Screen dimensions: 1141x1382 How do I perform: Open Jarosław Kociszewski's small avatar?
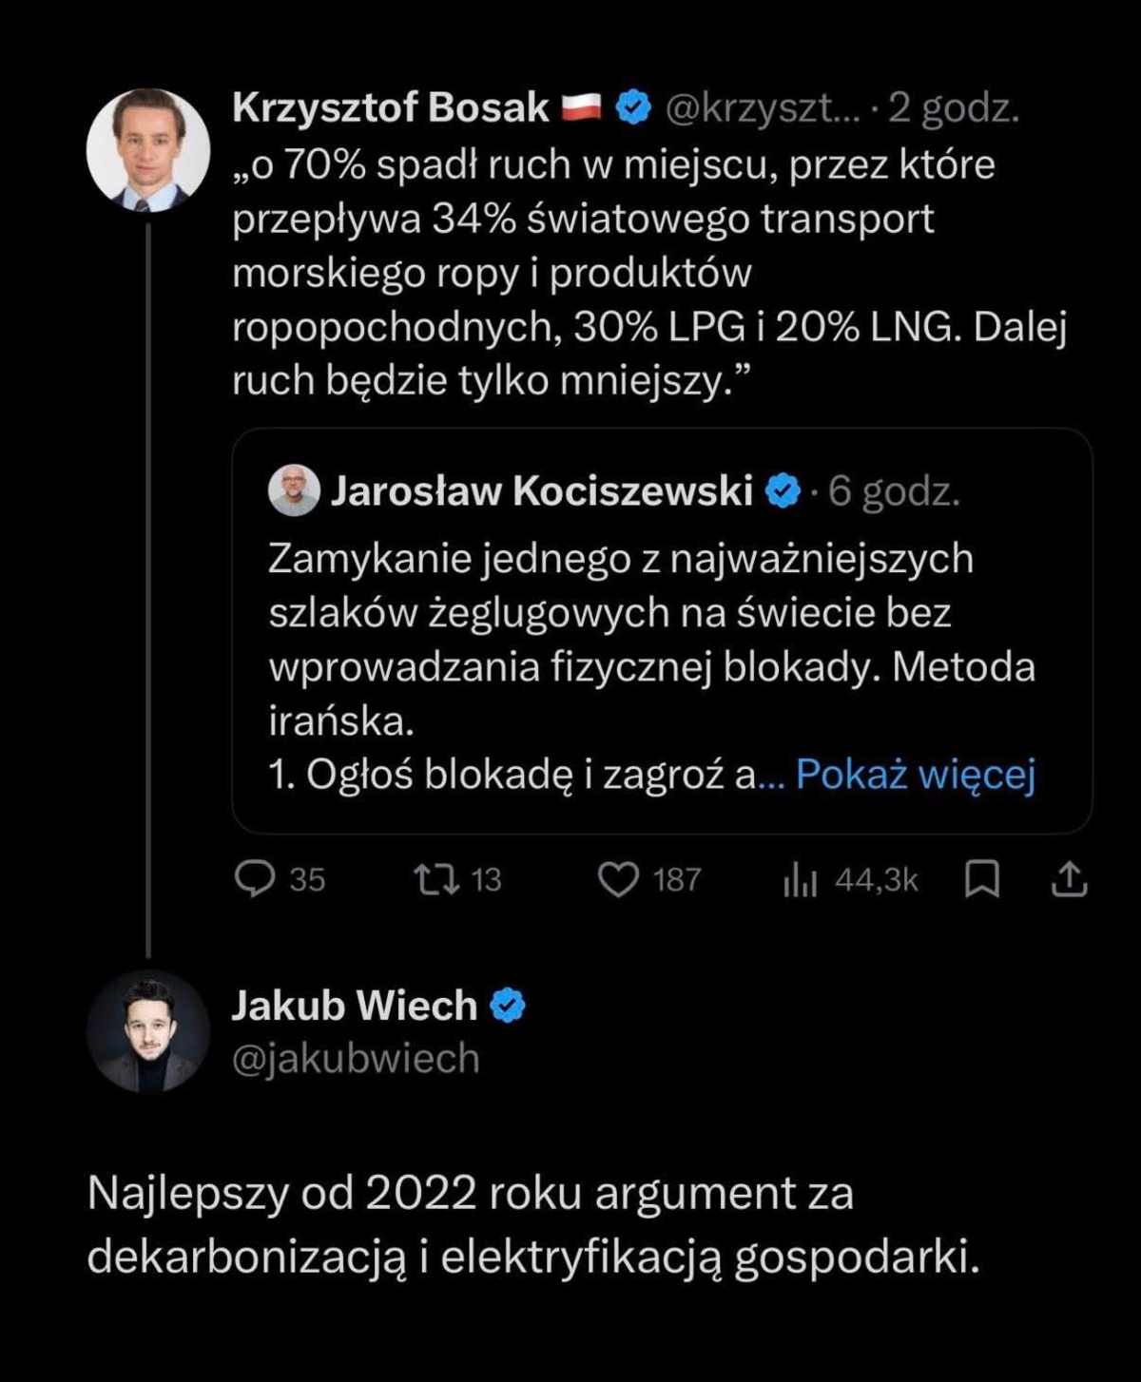point(294,490)
